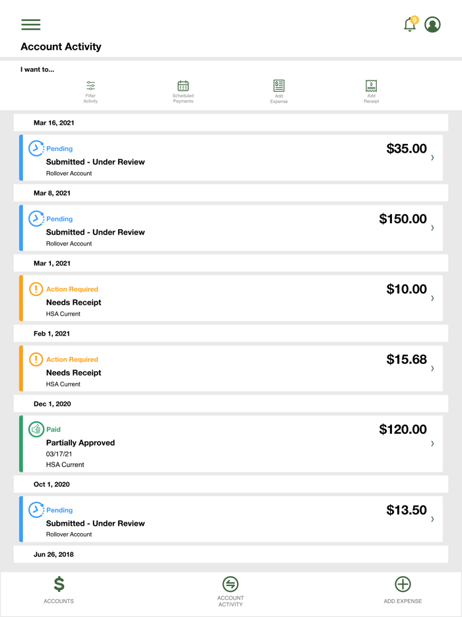This screenshot has height=617, width=462.
Task: Open the profile account icon
Action: (432, 24)
